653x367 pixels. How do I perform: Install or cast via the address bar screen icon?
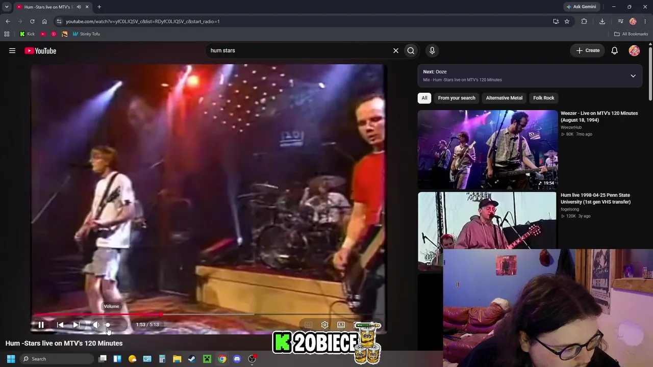click(x=556, y=21)
